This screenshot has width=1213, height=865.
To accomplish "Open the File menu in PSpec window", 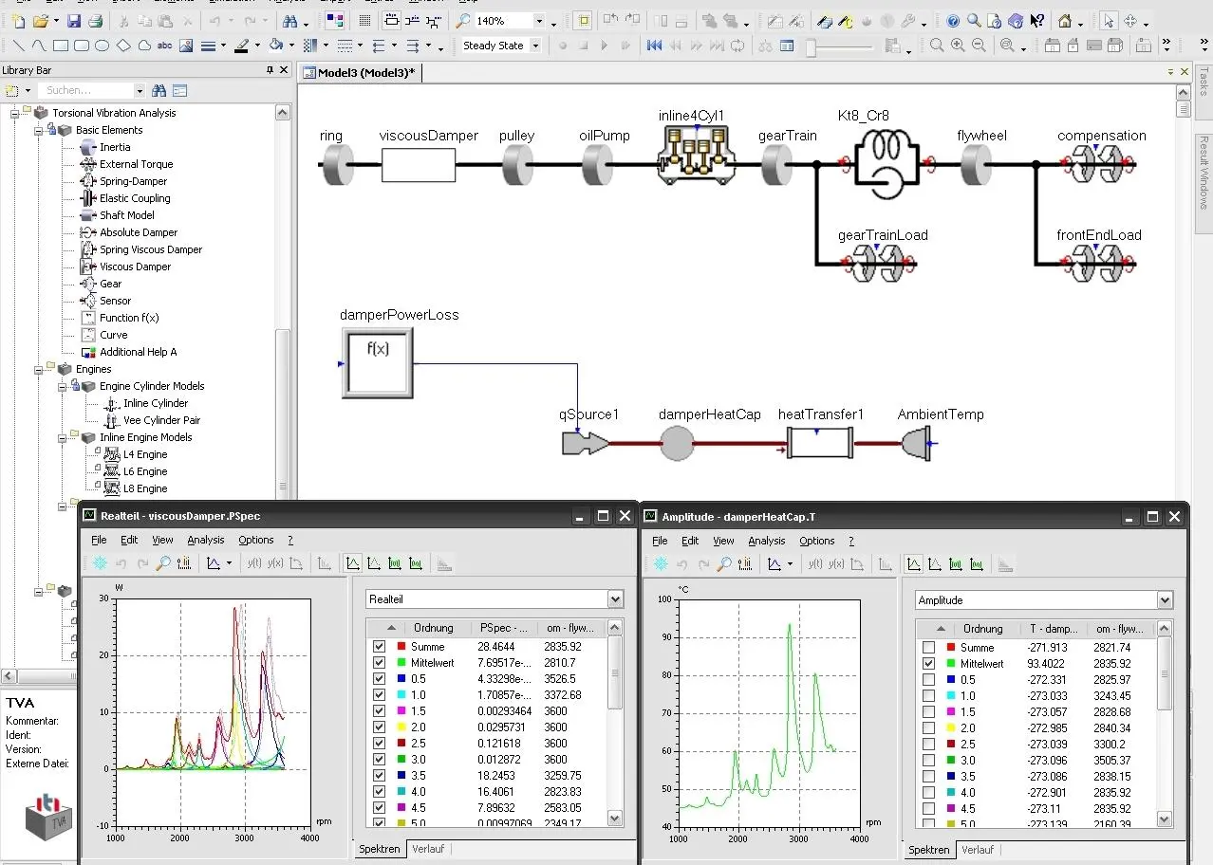I will point(99,540).
